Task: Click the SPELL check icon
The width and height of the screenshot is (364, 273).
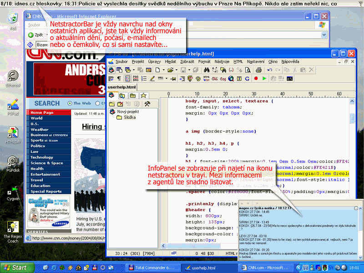Action: click(161, 79)
